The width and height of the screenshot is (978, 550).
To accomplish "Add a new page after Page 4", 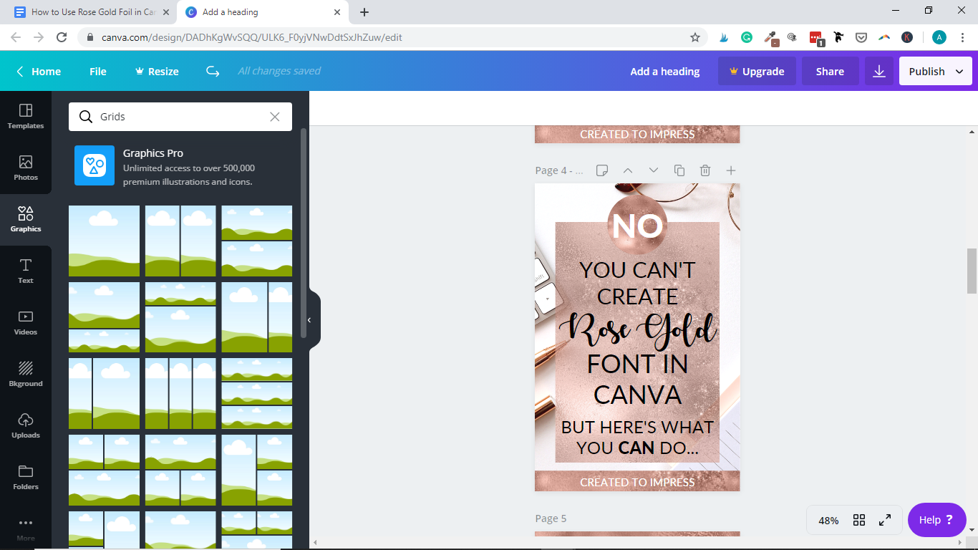I will coord(731,170).
